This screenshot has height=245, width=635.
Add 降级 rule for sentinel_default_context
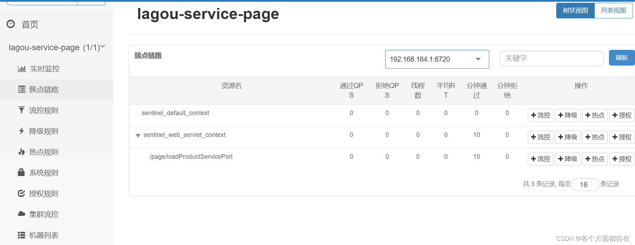568,115
